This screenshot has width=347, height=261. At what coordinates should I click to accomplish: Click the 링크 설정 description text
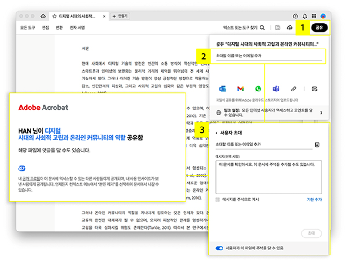tap(268, 113)
